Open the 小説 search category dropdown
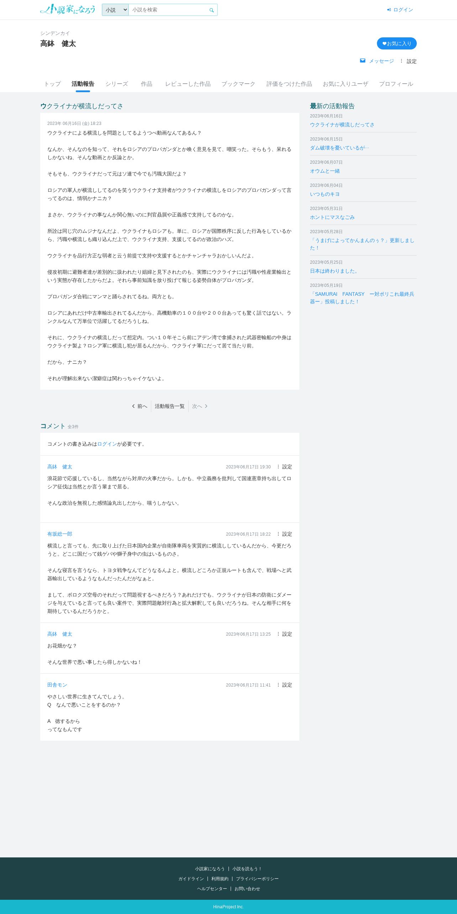The height and width of the screenshot is (914, 457). click(x=115, y=10)
